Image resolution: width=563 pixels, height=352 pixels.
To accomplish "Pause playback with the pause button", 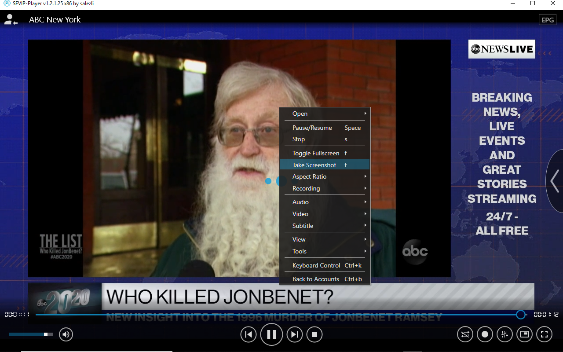I will tap(271, 334).
